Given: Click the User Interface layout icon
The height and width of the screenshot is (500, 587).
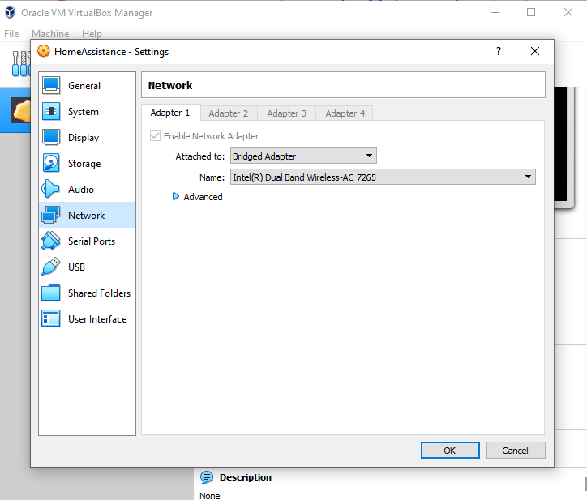Looking at the screenshot, I should click(51, 318).
